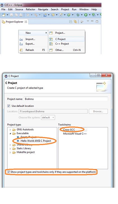The image size is (118, 204).
Task: Open the Refactor menu
Action: coord(30,9)
